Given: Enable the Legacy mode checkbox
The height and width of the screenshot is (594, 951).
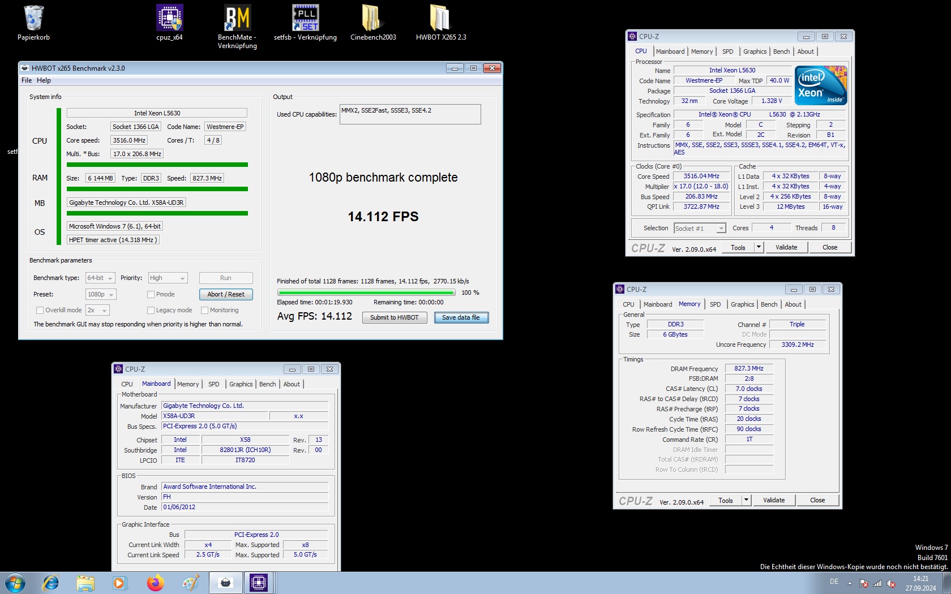Looking at the screenshot, I should click(151, 310).
